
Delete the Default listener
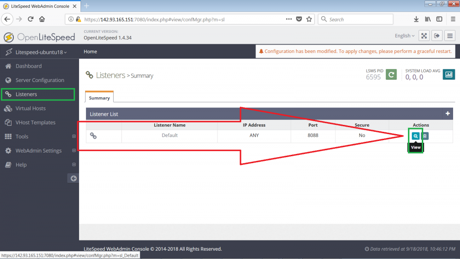pos(425,136)
